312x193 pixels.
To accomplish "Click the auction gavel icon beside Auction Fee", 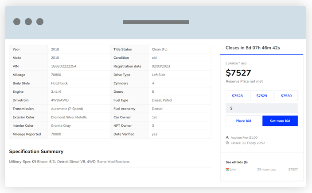I will coord(227,137).
